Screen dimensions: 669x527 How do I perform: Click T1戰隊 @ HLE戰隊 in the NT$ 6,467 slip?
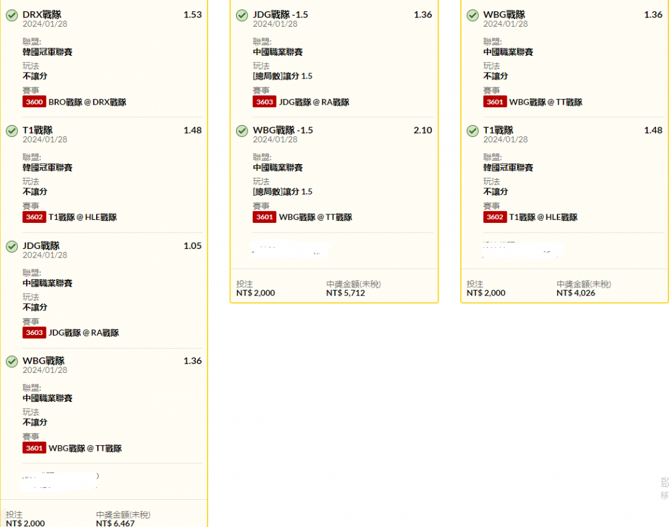(x=83, y=217)
